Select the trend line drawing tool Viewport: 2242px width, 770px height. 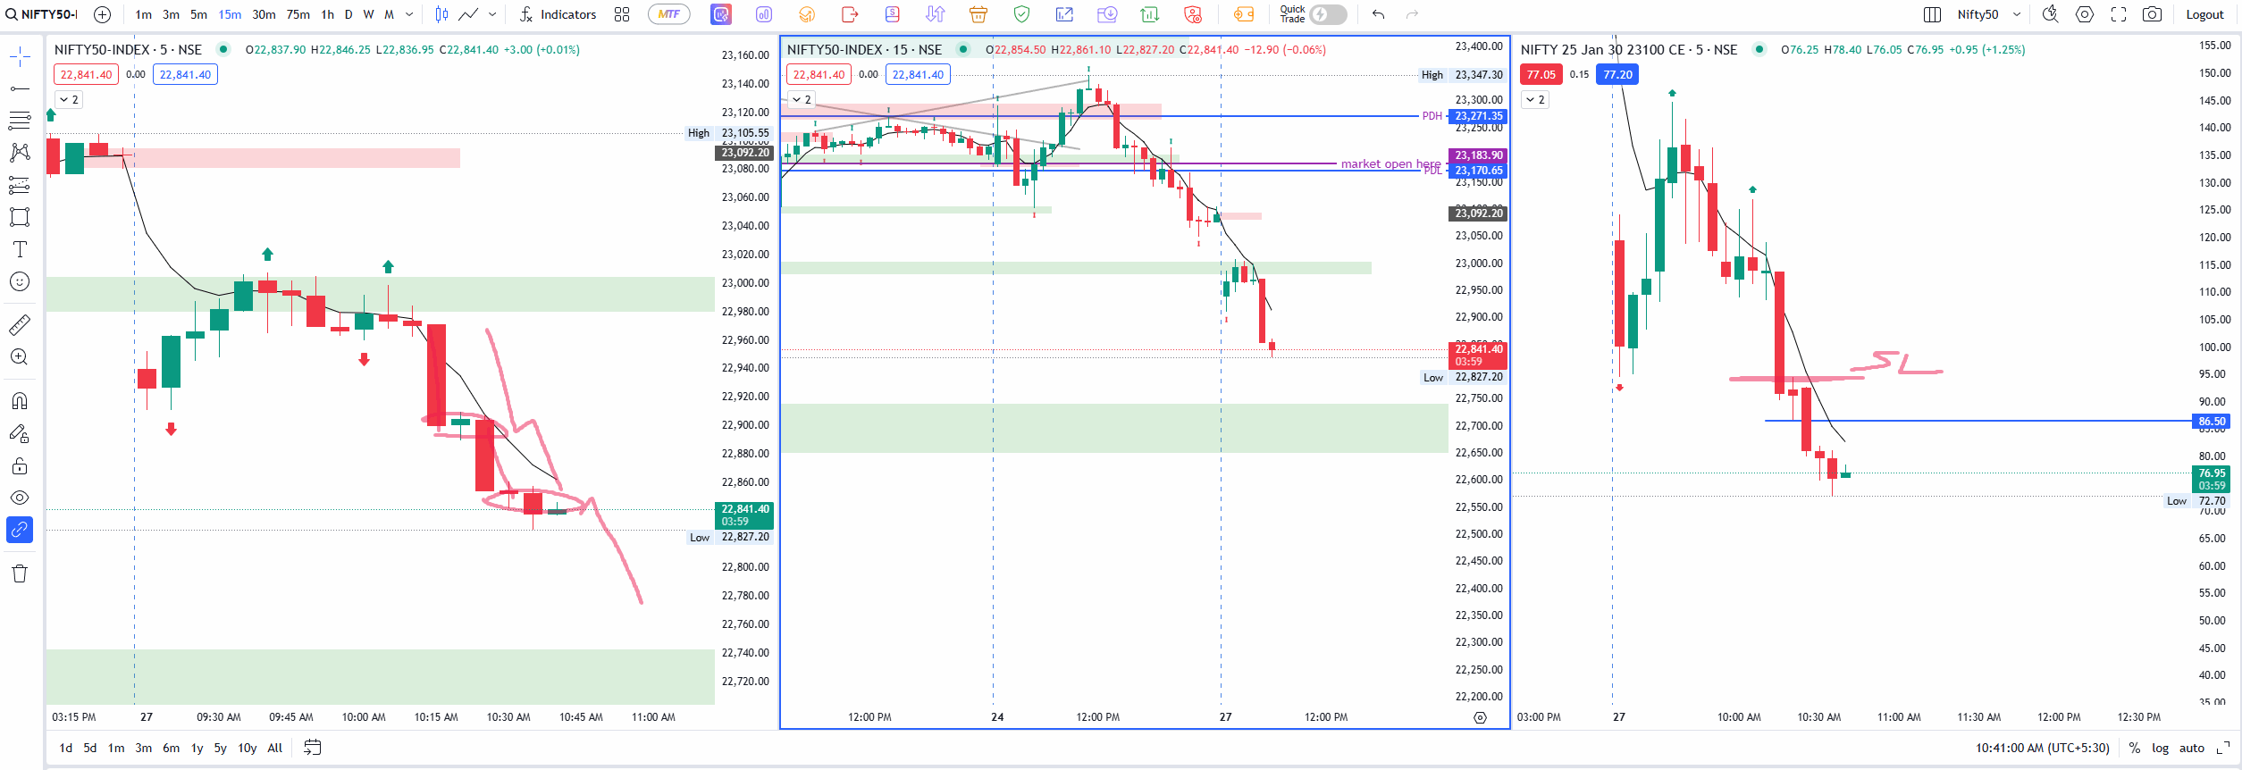[x=20, y=88]
